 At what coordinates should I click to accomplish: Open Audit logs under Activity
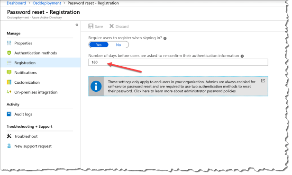[x=23, y=114]
